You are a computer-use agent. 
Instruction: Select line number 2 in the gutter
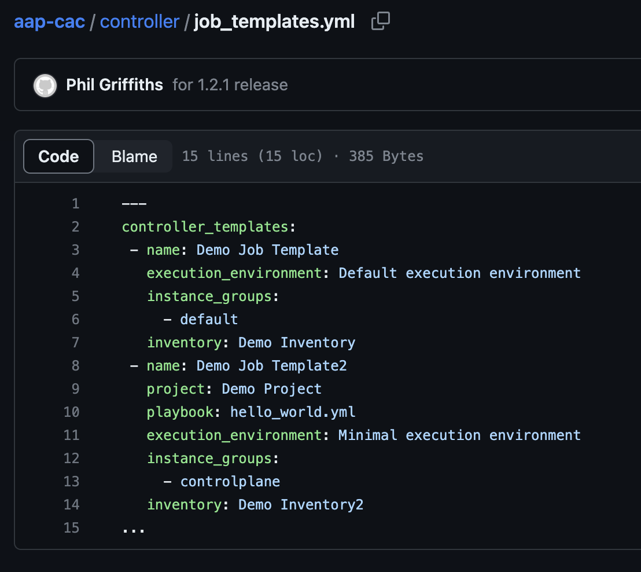[75, 227]
